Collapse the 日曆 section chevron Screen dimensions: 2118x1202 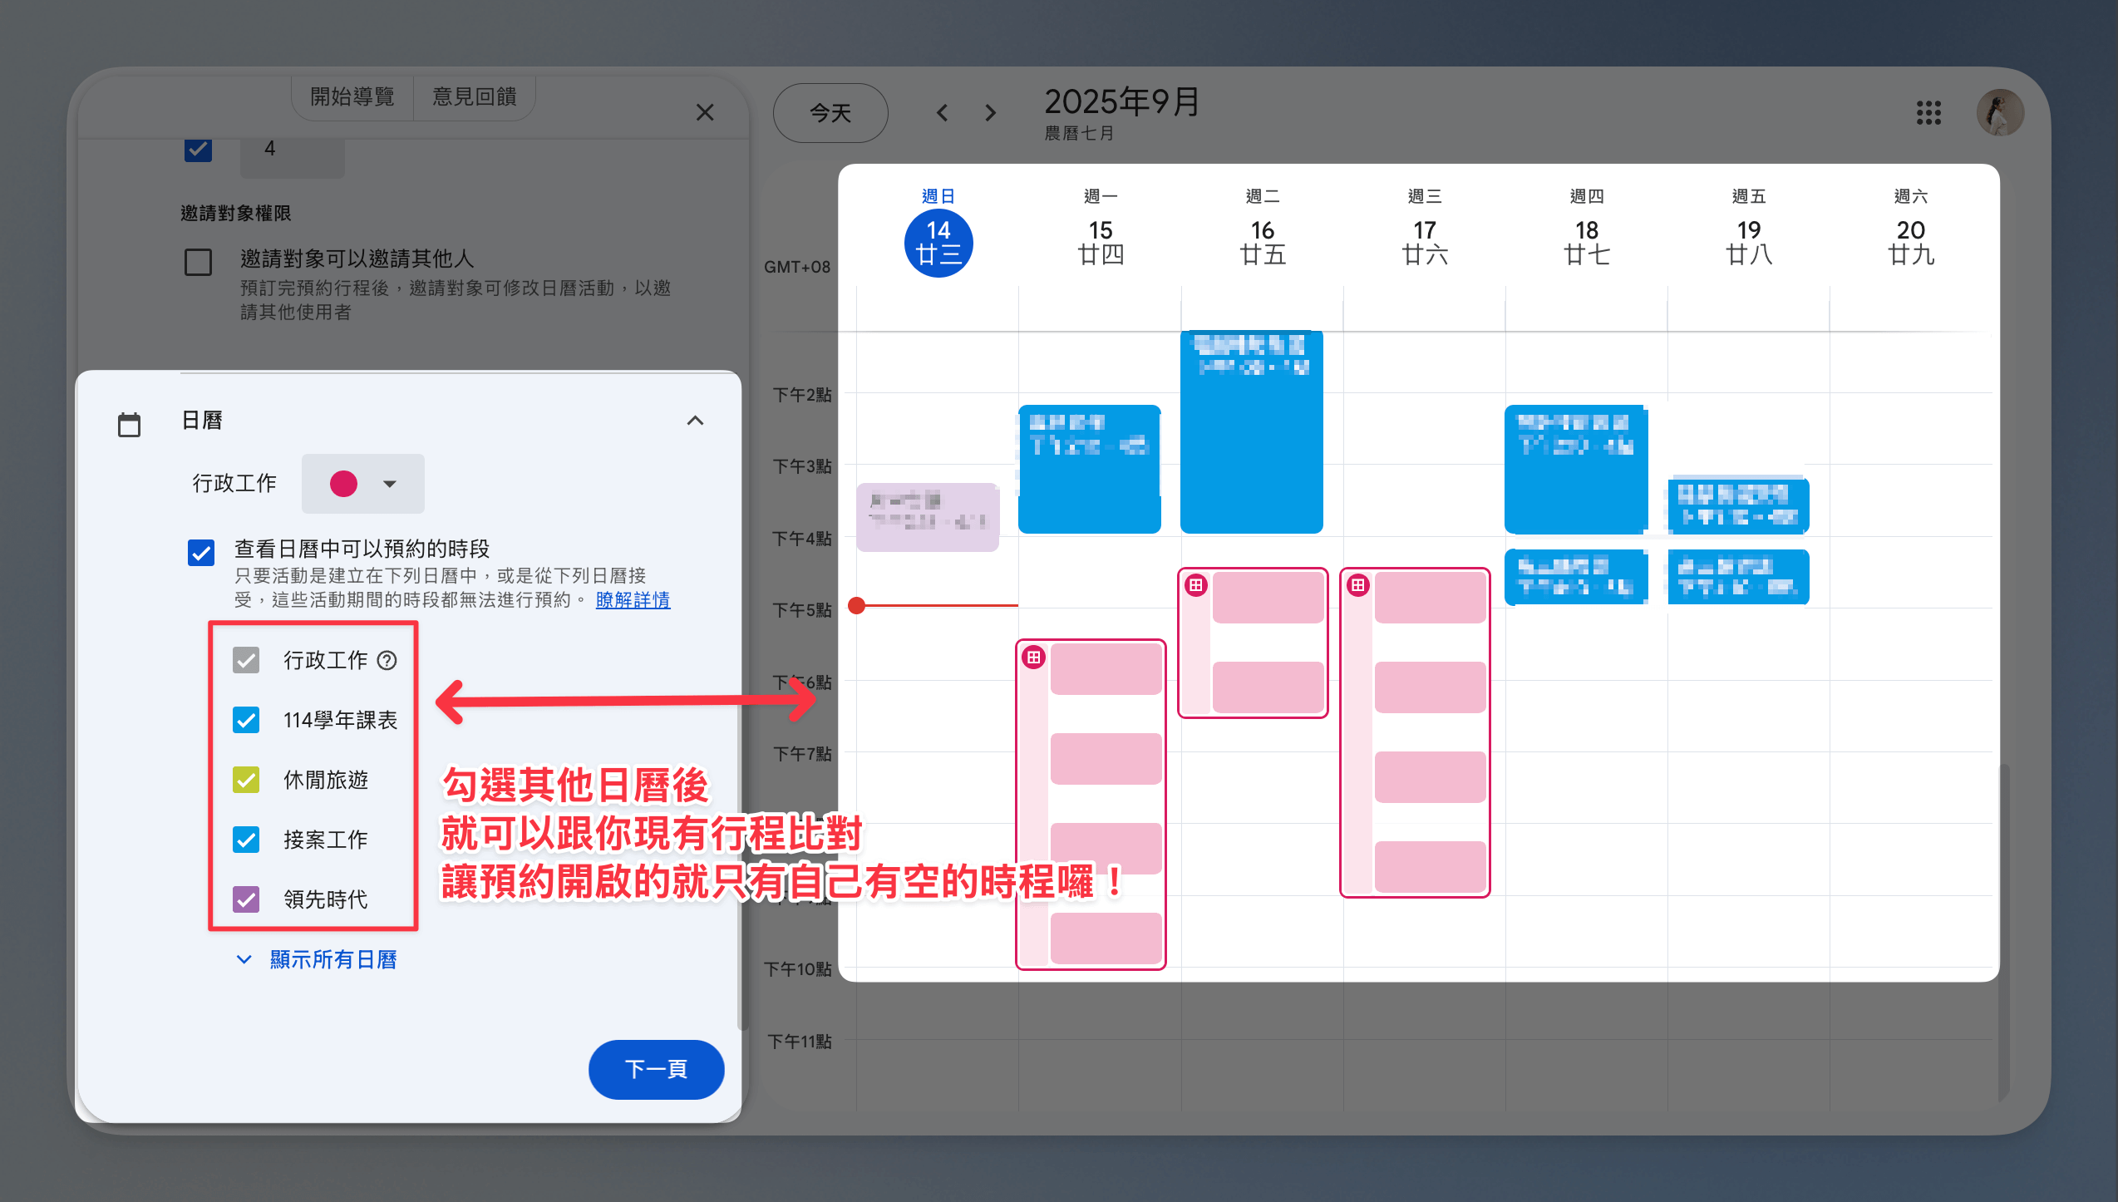pyautogui.click(x=695, y=421)
